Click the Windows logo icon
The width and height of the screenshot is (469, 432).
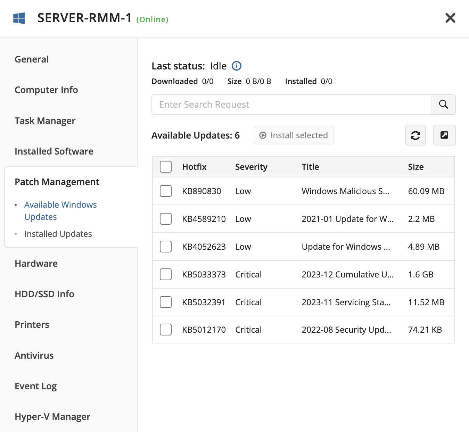(19, 18)
